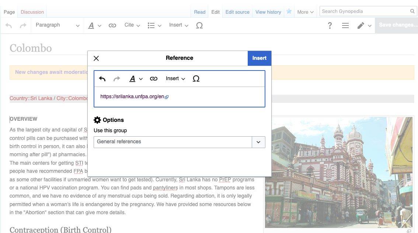The width and height of the screenshot is (418, 233).
Task: Switch to the Edit source tab
Action: coord(237,12)
